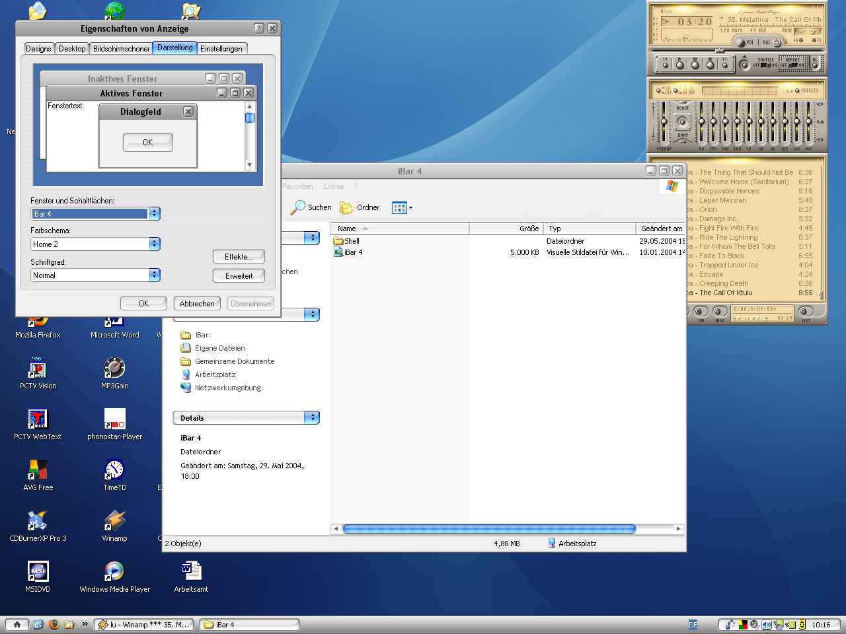Toggle equalizer auto button in Winamp

click(x=675, y=90)
